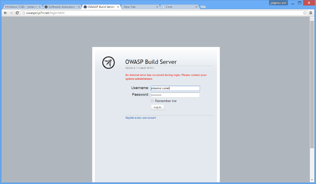Open the johanna.curiel profile button

click(278, 3)
